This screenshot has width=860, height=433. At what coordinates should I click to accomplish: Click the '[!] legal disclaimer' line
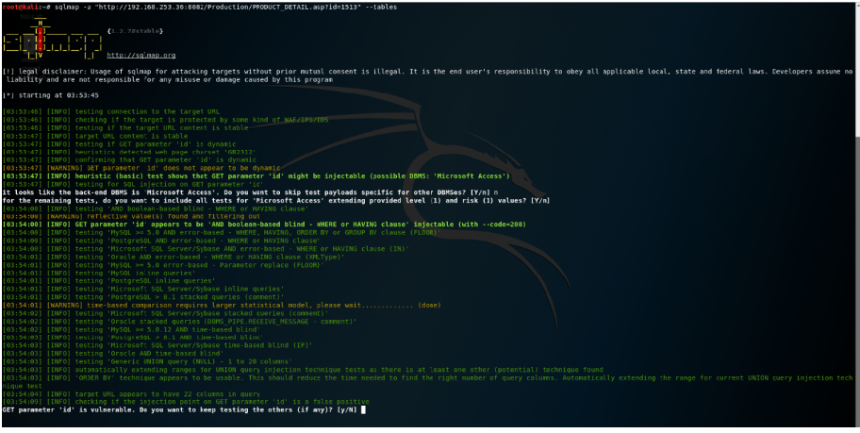tap(427, 75)
